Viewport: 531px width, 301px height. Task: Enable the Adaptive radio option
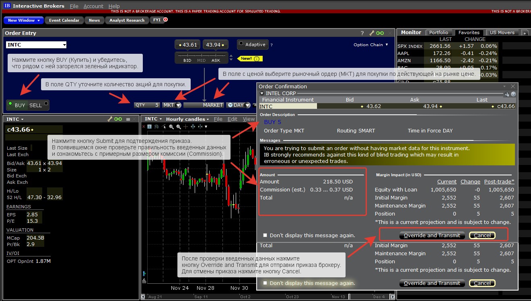click(x=241, y=43)
